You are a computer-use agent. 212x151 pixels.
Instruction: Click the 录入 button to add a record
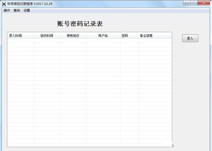(190, 38)
